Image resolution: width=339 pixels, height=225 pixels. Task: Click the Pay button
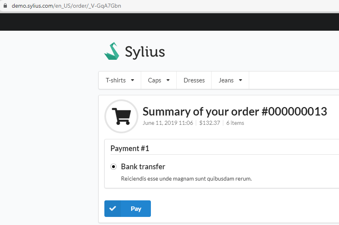click(127, 208)
